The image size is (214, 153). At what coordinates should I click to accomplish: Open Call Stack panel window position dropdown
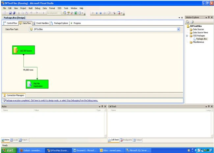click(x=206, y=107)
